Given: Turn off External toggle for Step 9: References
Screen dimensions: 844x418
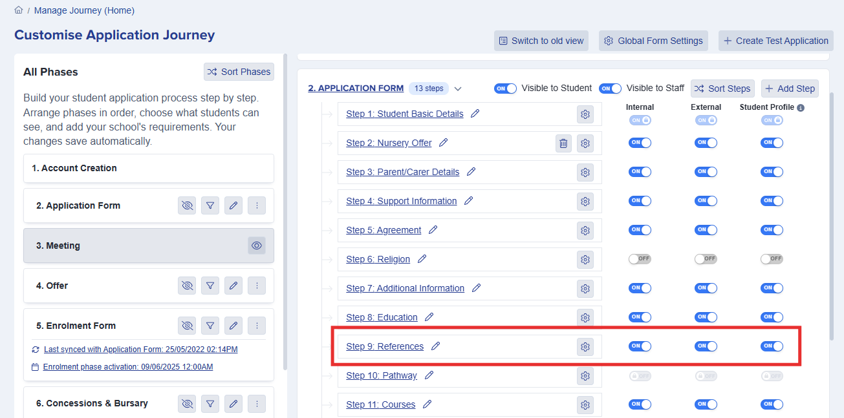Looking at the screenshot, I should [x=706, y=346].
